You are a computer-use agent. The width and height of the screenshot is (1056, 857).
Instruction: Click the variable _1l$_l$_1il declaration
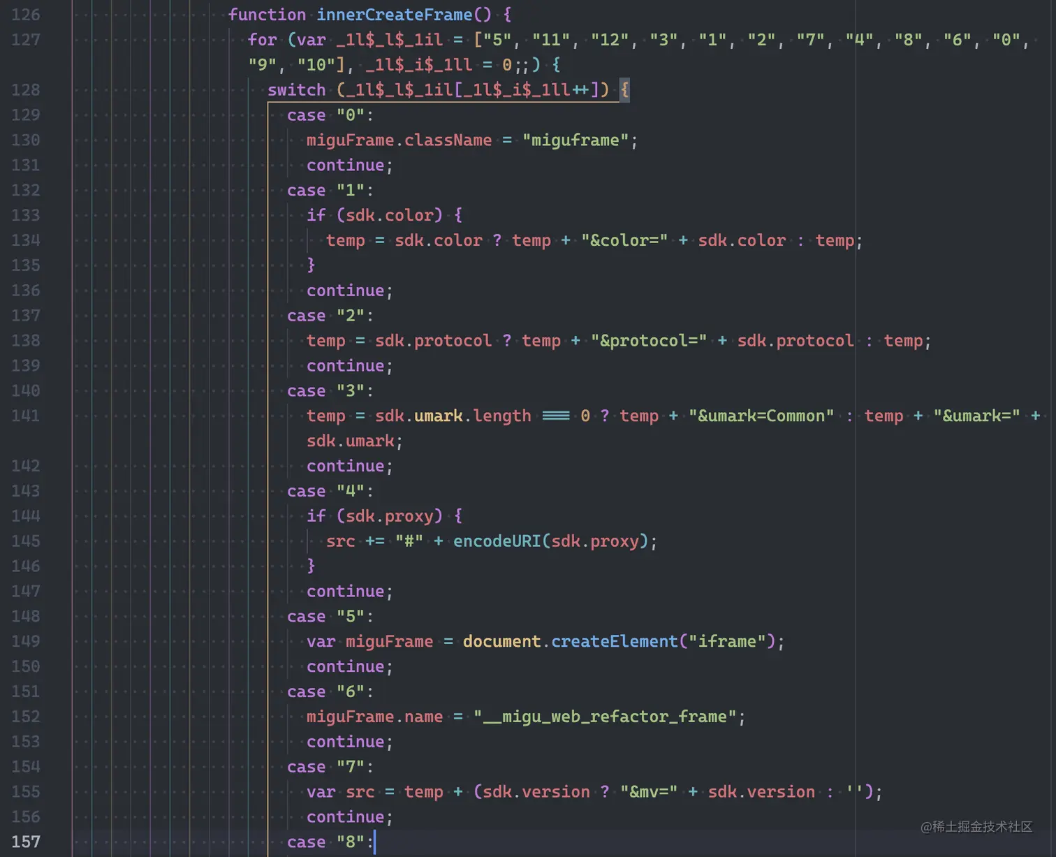(x=390, y=40)
